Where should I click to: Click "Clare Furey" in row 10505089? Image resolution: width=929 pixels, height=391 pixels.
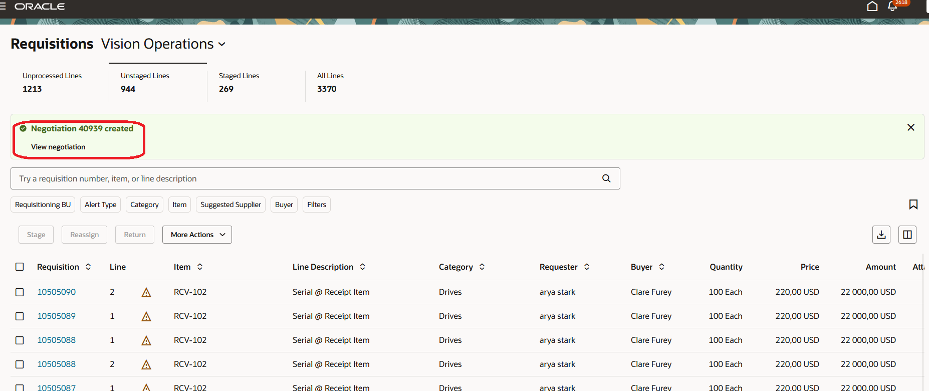pos(651,316)
